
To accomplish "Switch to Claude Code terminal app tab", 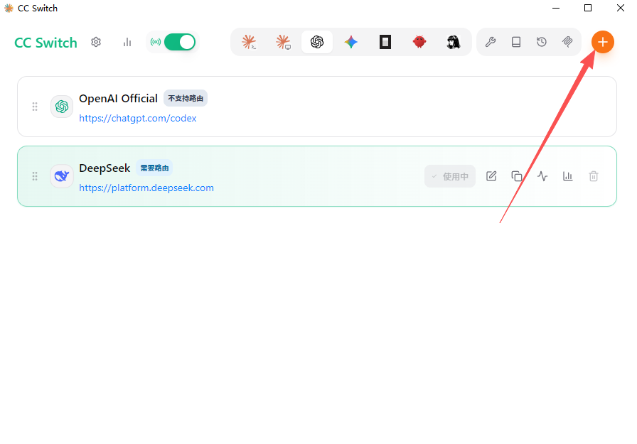I will pos(249,42).
